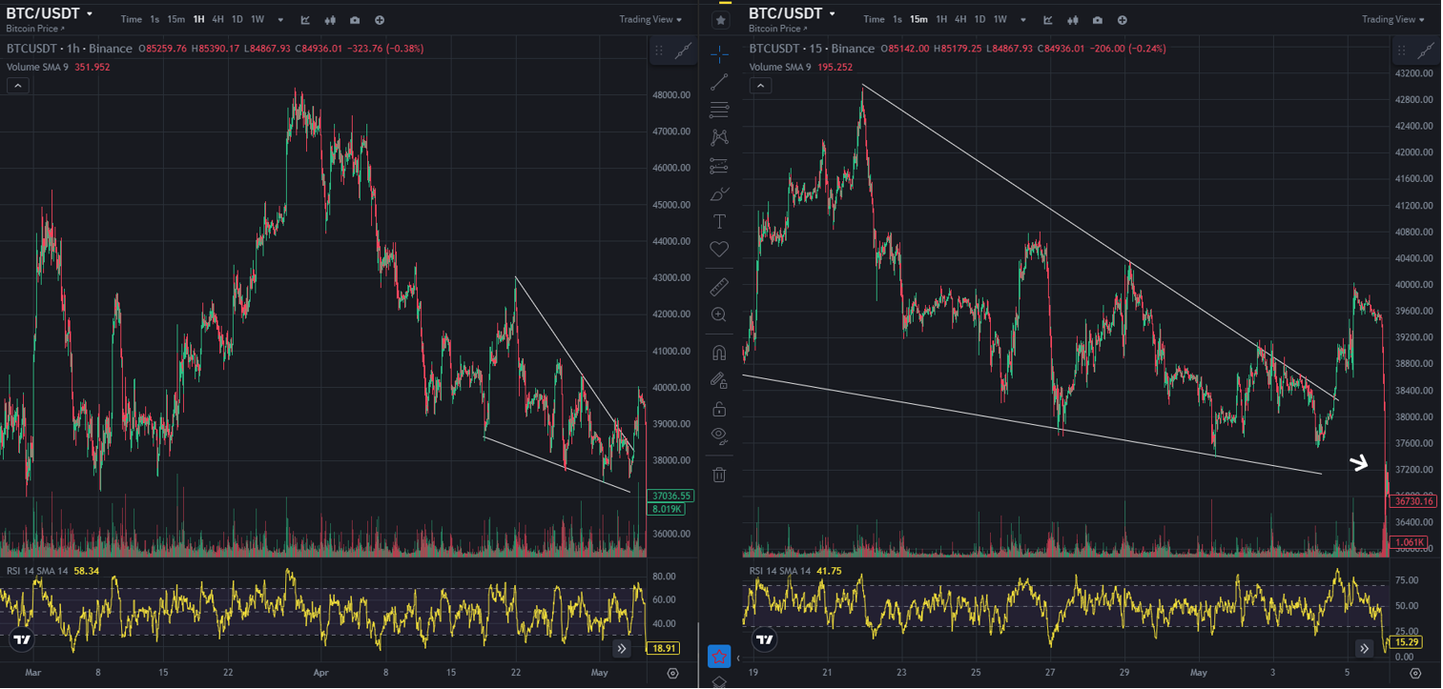Grab the right floating toolbar drag handle
Image resolution: width=1443 pixels, height=689 pixels.
click(1402, 51)
